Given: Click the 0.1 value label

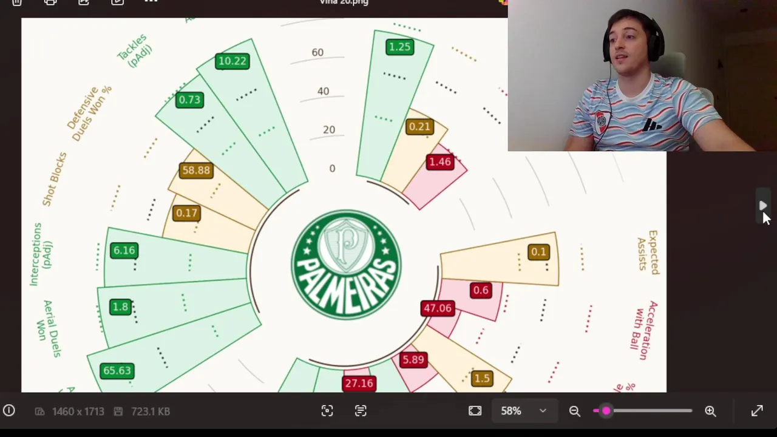Looking at the screenshot, I should tap(538, 251).
